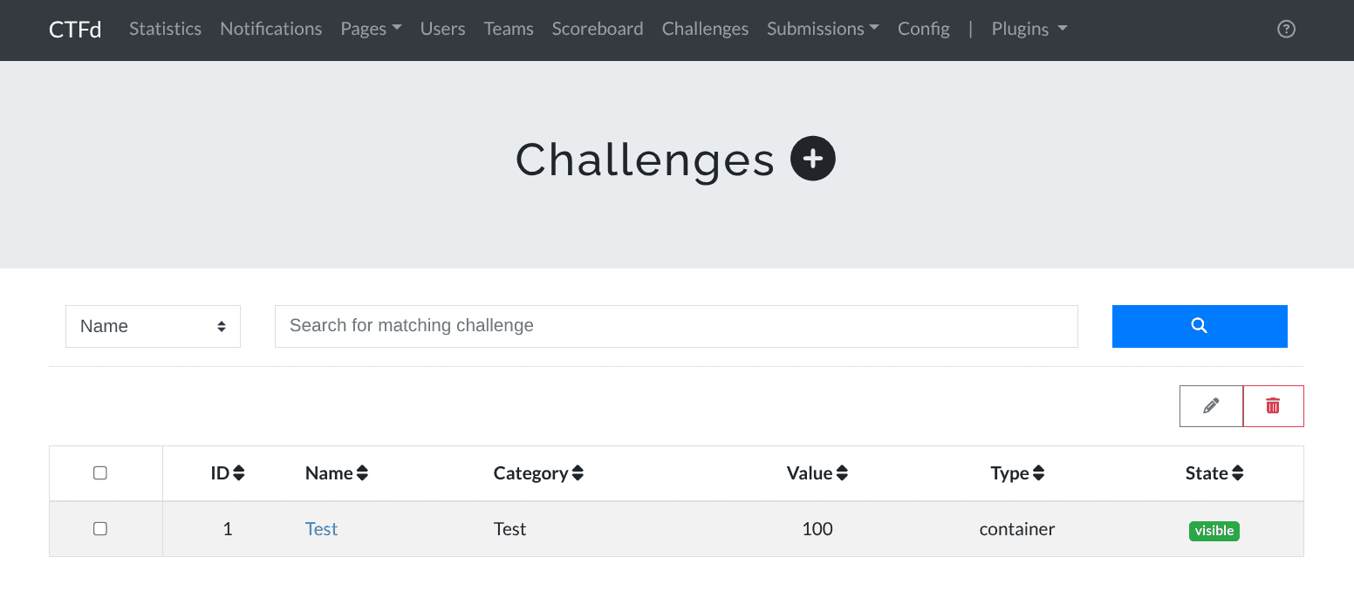Check the Test challenge row checkbox
This screenshot has width=1354, height=591.
[x=100, y=529]
